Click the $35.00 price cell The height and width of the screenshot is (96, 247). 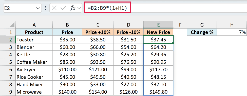(67, 40)
